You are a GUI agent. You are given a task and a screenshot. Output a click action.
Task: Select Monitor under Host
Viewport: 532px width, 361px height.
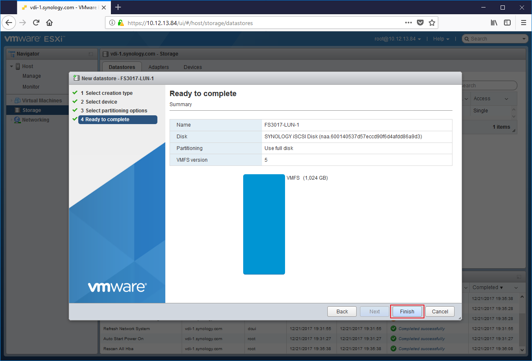point(31,87)
